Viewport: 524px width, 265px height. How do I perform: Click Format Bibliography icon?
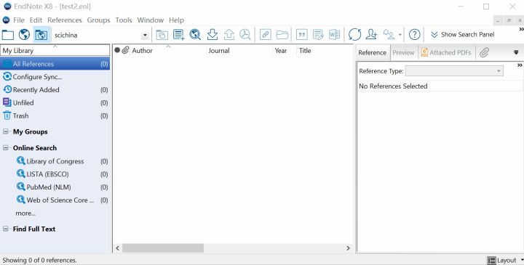318,35
